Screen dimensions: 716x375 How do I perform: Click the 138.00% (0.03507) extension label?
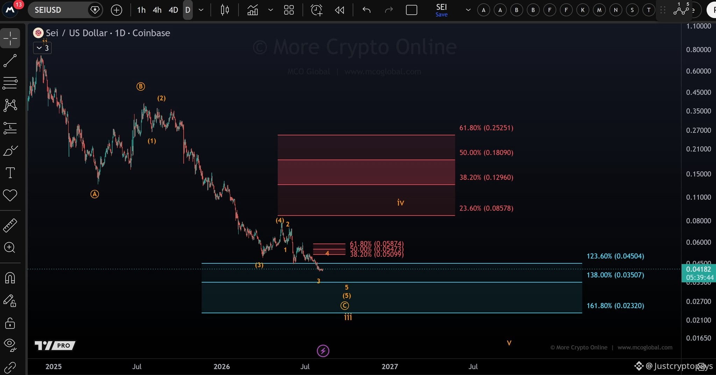615,275
